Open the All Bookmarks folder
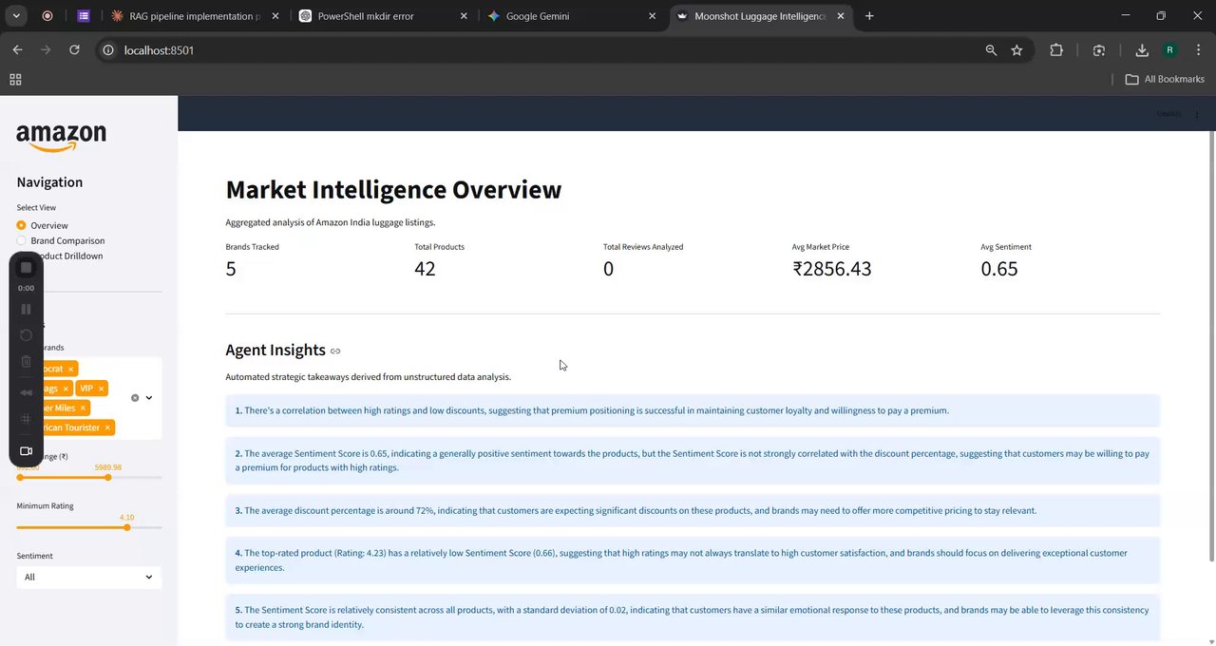1216x646 pixels. tap(1165, 79)
